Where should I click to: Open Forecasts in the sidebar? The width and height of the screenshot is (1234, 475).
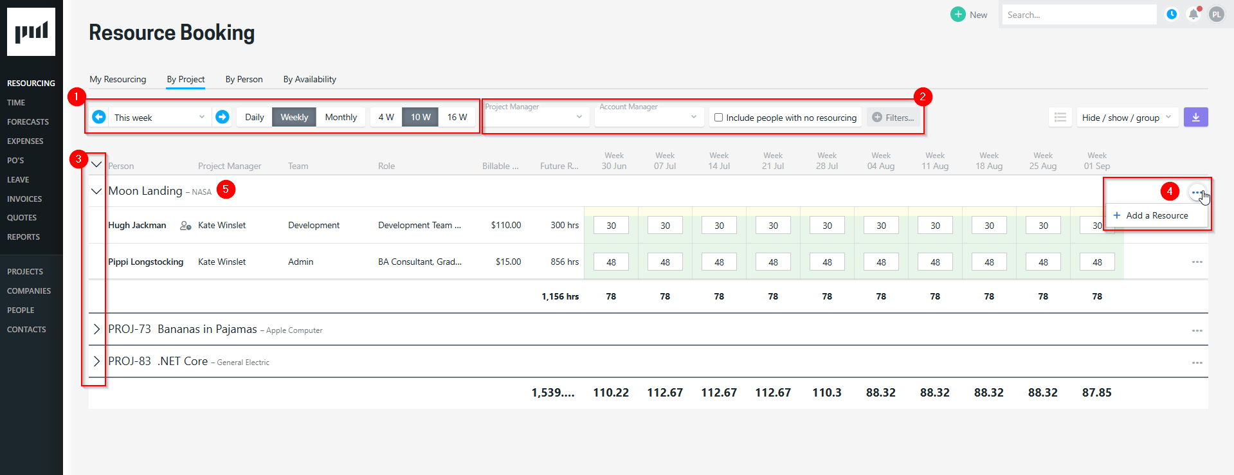click(28, 121)
